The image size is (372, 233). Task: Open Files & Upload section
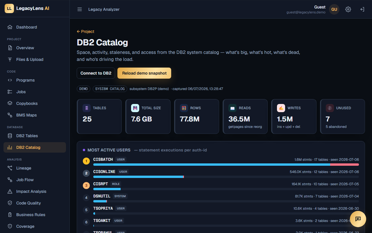[x=35, y=59]
